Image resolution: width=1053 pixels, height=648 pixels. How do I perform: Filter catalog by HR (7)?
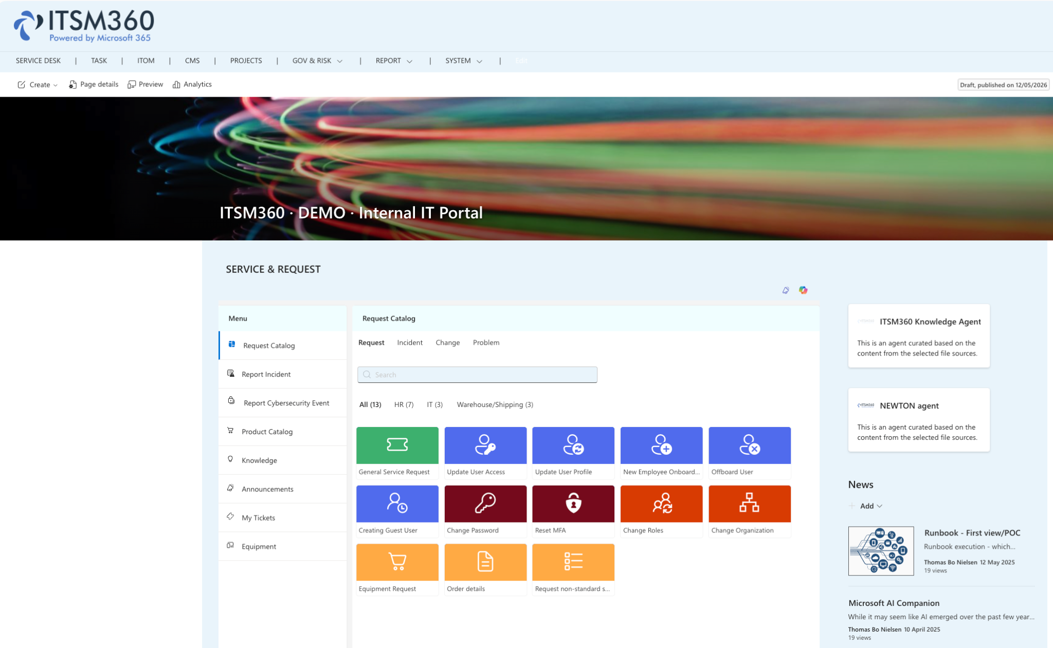(x=404, y=405)
